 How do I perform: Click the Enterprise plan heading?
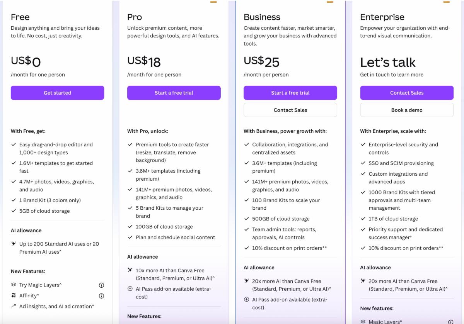coord(382,17)
